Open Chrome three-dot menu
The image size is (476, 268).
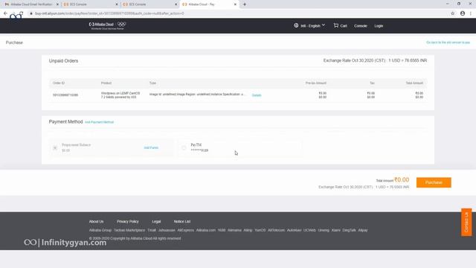471,13
